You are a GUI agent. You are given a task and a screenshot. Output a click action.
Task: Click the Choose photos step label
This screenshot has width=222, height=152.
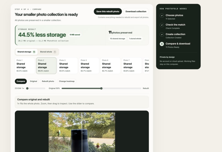click(174, 15)
